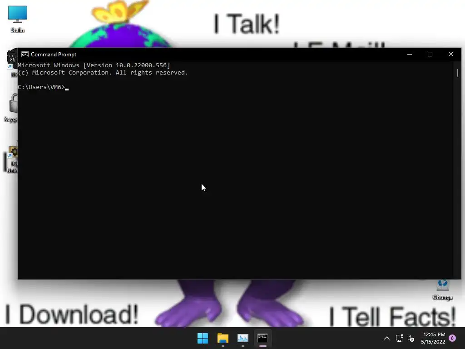This screenshot has height=349, width=465.
Task: Maximize the Command Prompt window
Action: [x=430, y=55]
